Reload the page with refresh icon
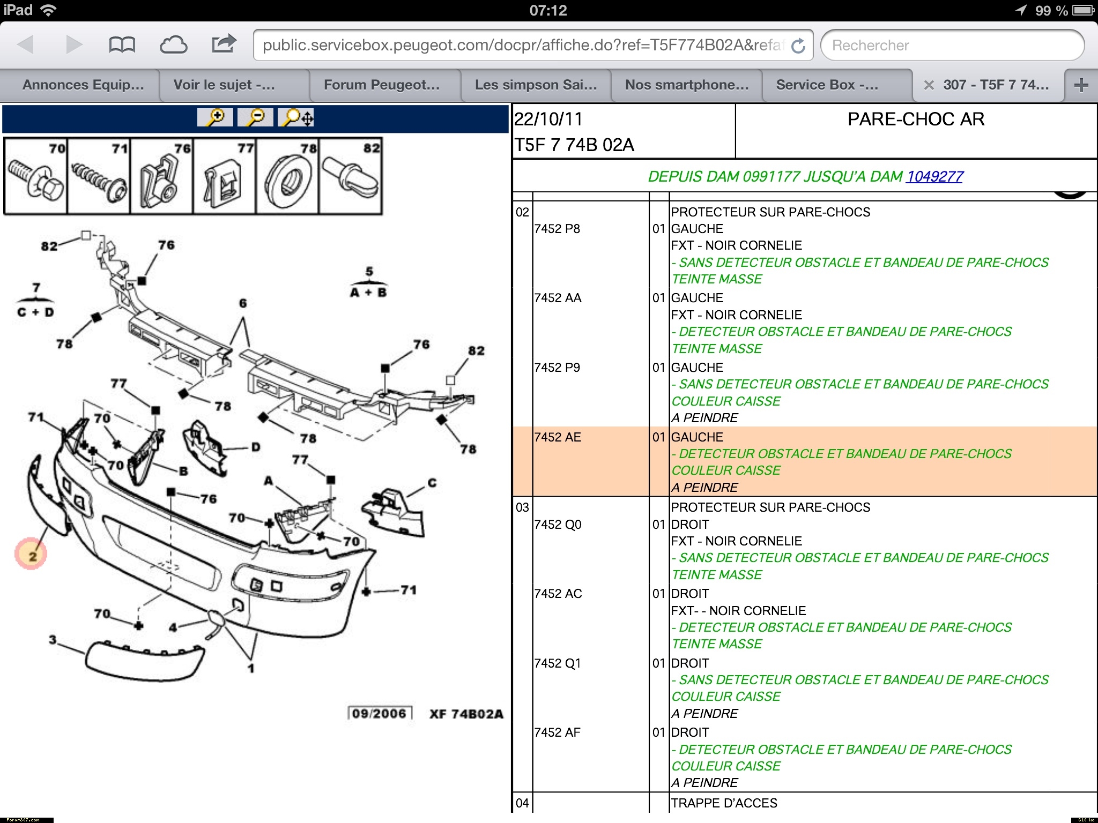This screenshot has width=1098, height=823. (x=798, y=46)
